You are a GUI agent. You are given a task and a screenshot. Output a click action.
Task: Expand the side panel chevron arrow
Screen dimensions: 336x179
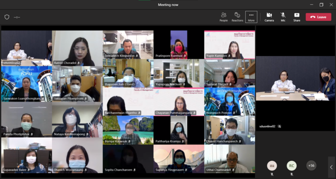point(331,167)
